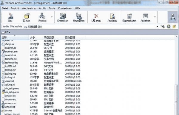Open the Datei menu
The width and height of the screenshot is (179, 115).
coord(5,8)
